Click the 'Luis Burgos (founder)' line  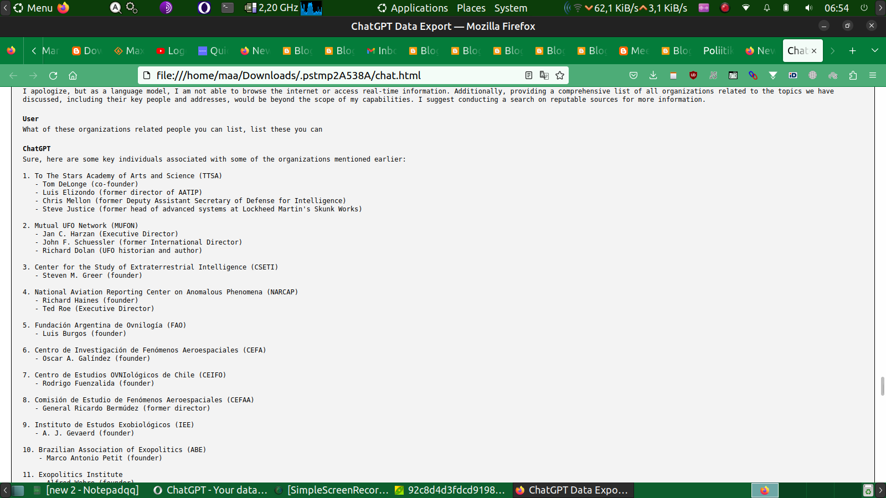point(84,334)
